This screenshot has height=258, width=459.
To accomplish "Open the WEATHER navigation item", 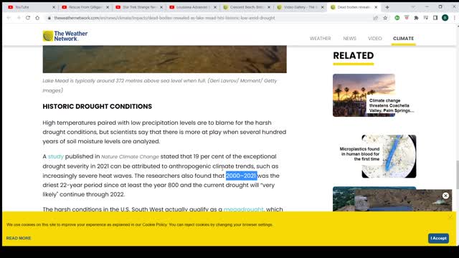I will coord(321,38).
